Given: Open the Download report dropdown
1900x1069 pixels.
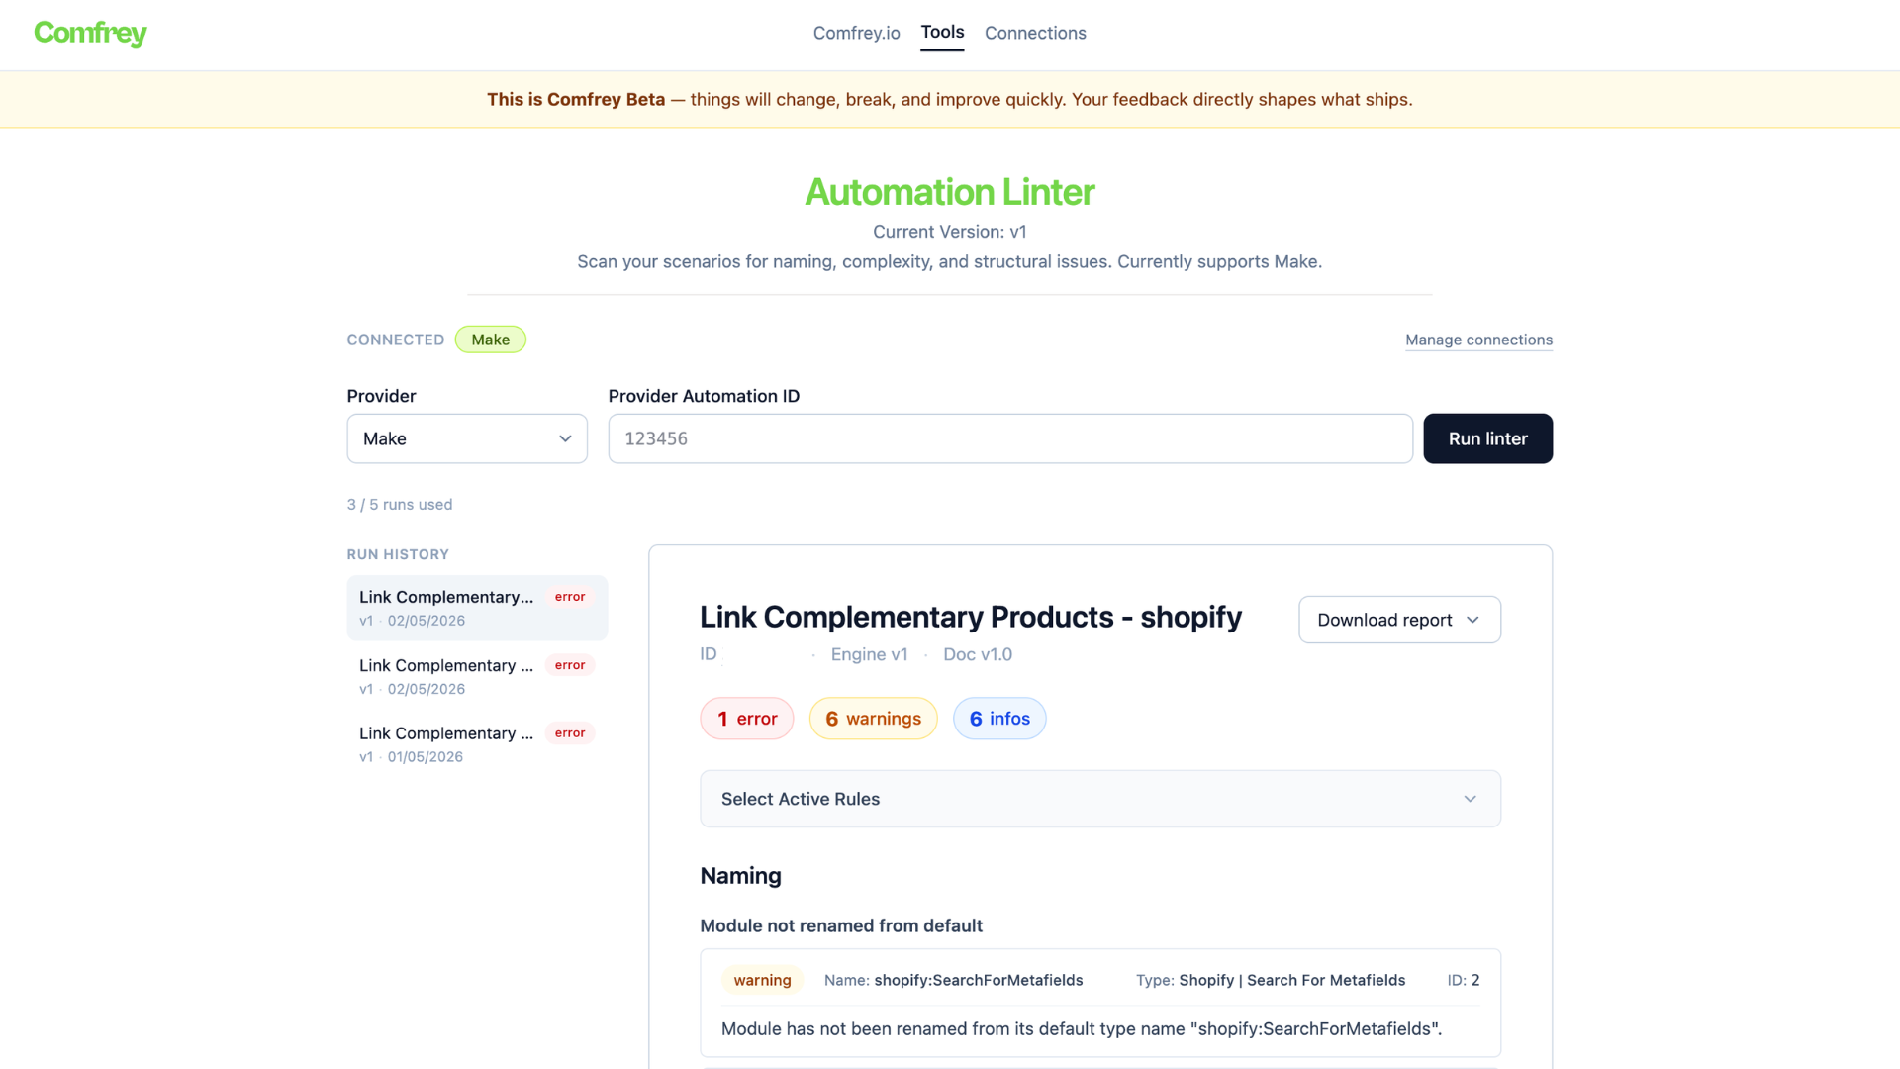Looking at the screenshot, I should click(x=1399, y=620).
